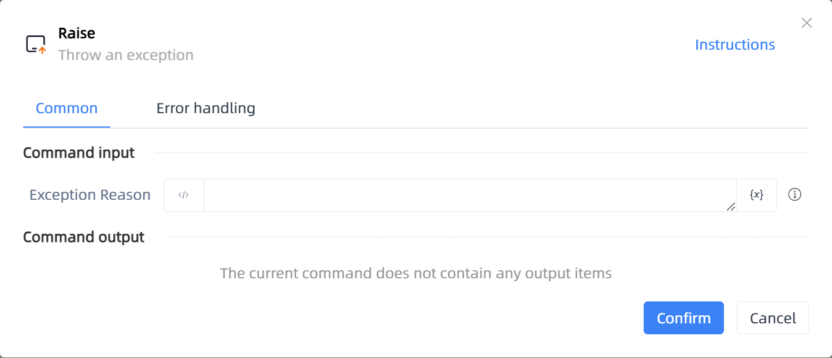Click the Throw an exception subtitle
832x358 pixels.
click(x=126, y=55)
